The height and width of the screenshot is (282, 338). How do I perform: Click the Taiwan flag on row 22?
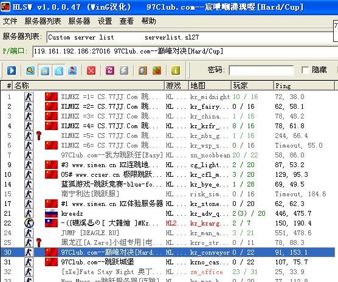tap(51, 223)
